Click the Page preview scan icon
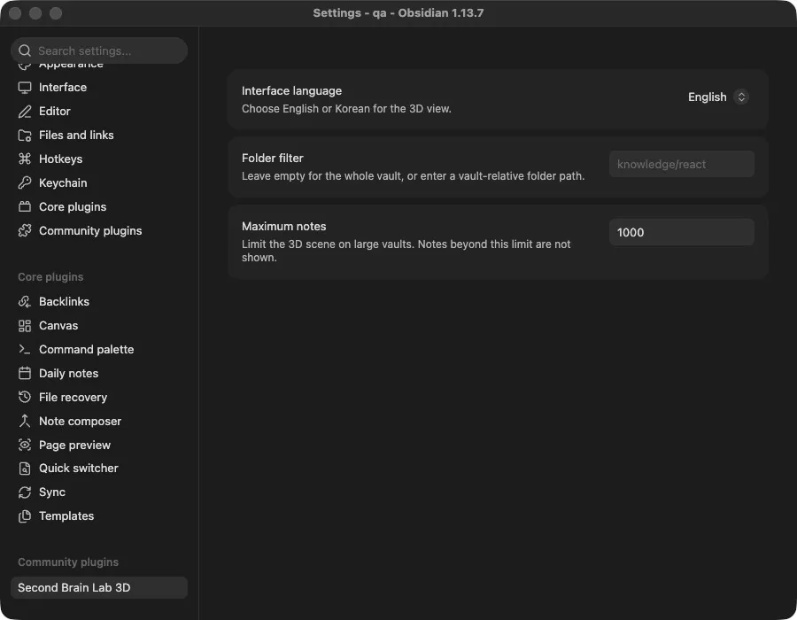Image resolution: width=797 pixels, height=620 pixels. (25, 446)
